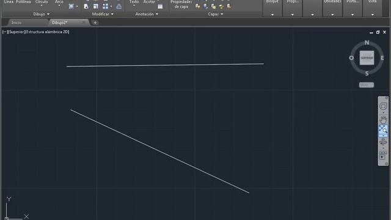This screenshot has width=391, height=220.
Task: Select the Texto tool
Action: 134,2
